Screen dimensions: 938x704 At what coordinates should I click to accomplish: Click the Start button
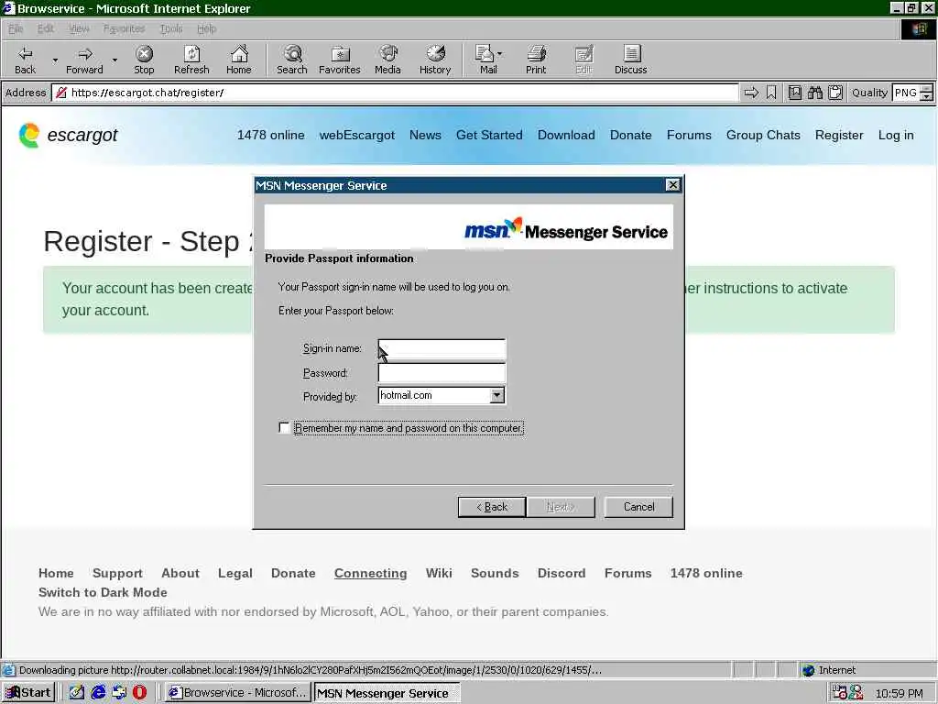pyautogui.click(x=28, y=692)
